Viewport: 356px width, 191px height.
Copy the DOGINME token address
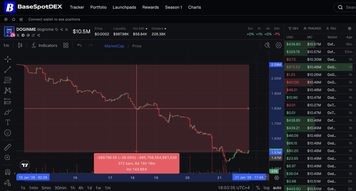57,29
